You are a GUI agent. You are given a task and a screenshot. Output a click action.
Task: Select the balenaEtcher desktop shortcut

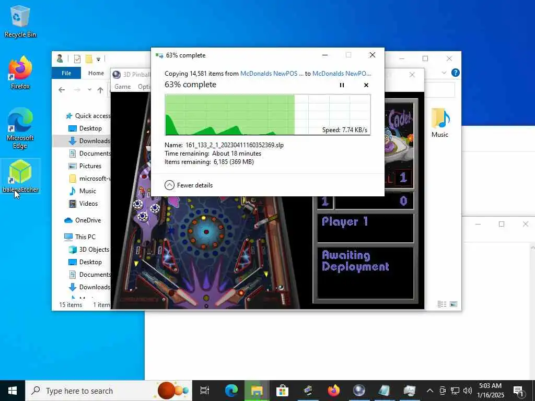[20, 176]
